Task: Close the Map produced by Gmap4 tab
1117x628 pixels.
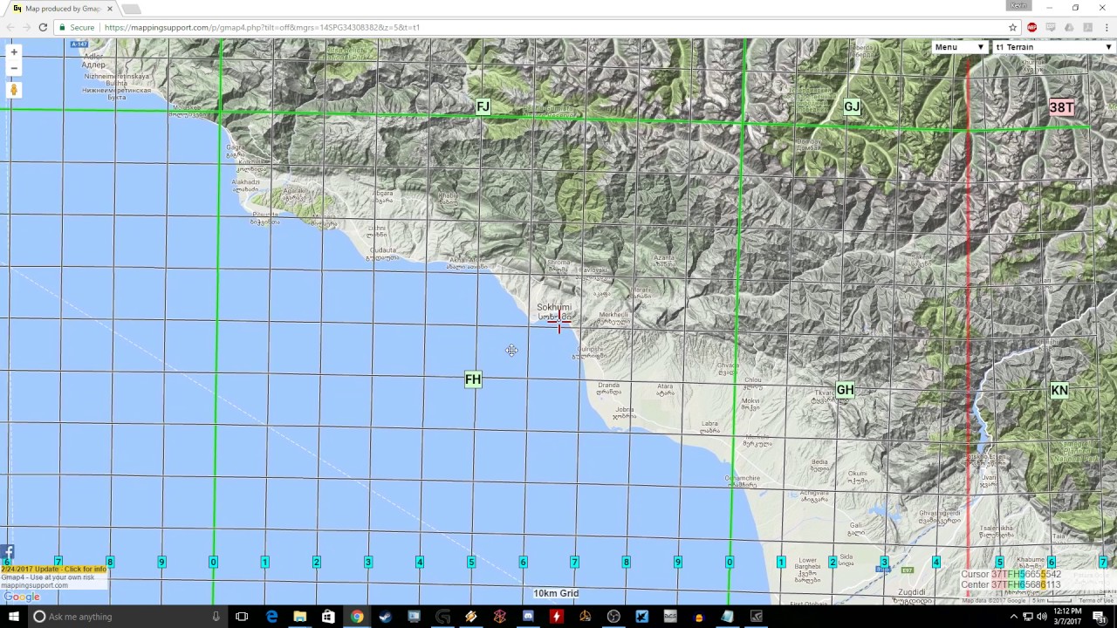Action: point(109,9)
